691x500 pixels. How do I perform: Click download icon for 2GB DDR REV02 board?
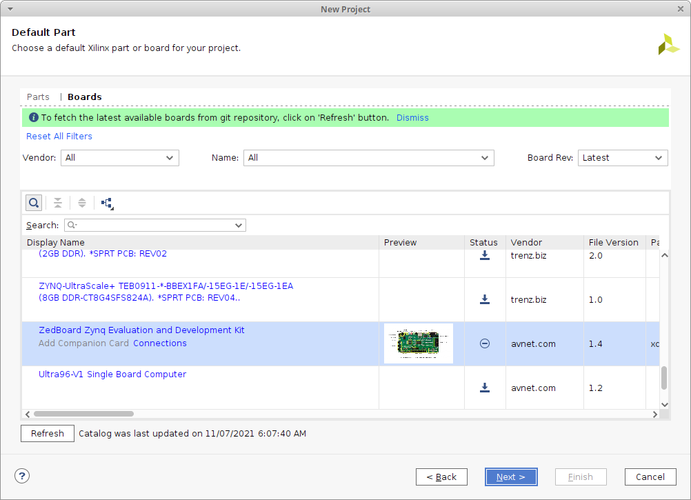click(x=485, y=255)
